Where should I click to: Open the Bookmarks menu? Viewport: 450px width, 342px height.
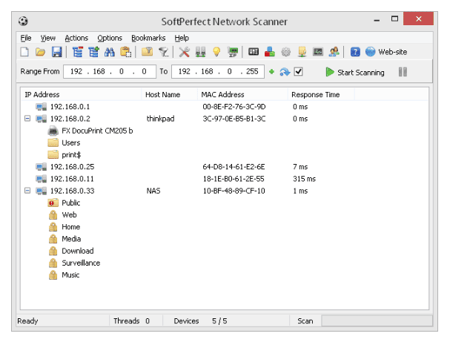tap(148, 38)
